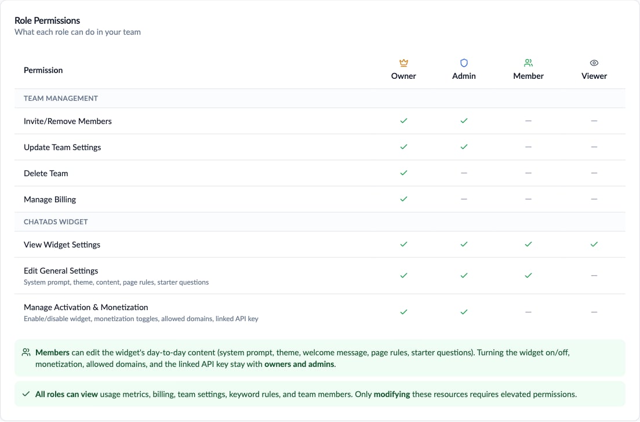Click 'What each role can do' subtitle
Viewport: 640px width, 422px height.
(x=78, y=32)
